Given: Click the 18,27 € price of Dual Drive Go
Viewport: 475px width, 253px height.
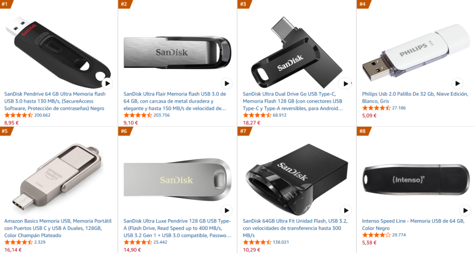Looking at the screenshot, I should tap(251, 123).
